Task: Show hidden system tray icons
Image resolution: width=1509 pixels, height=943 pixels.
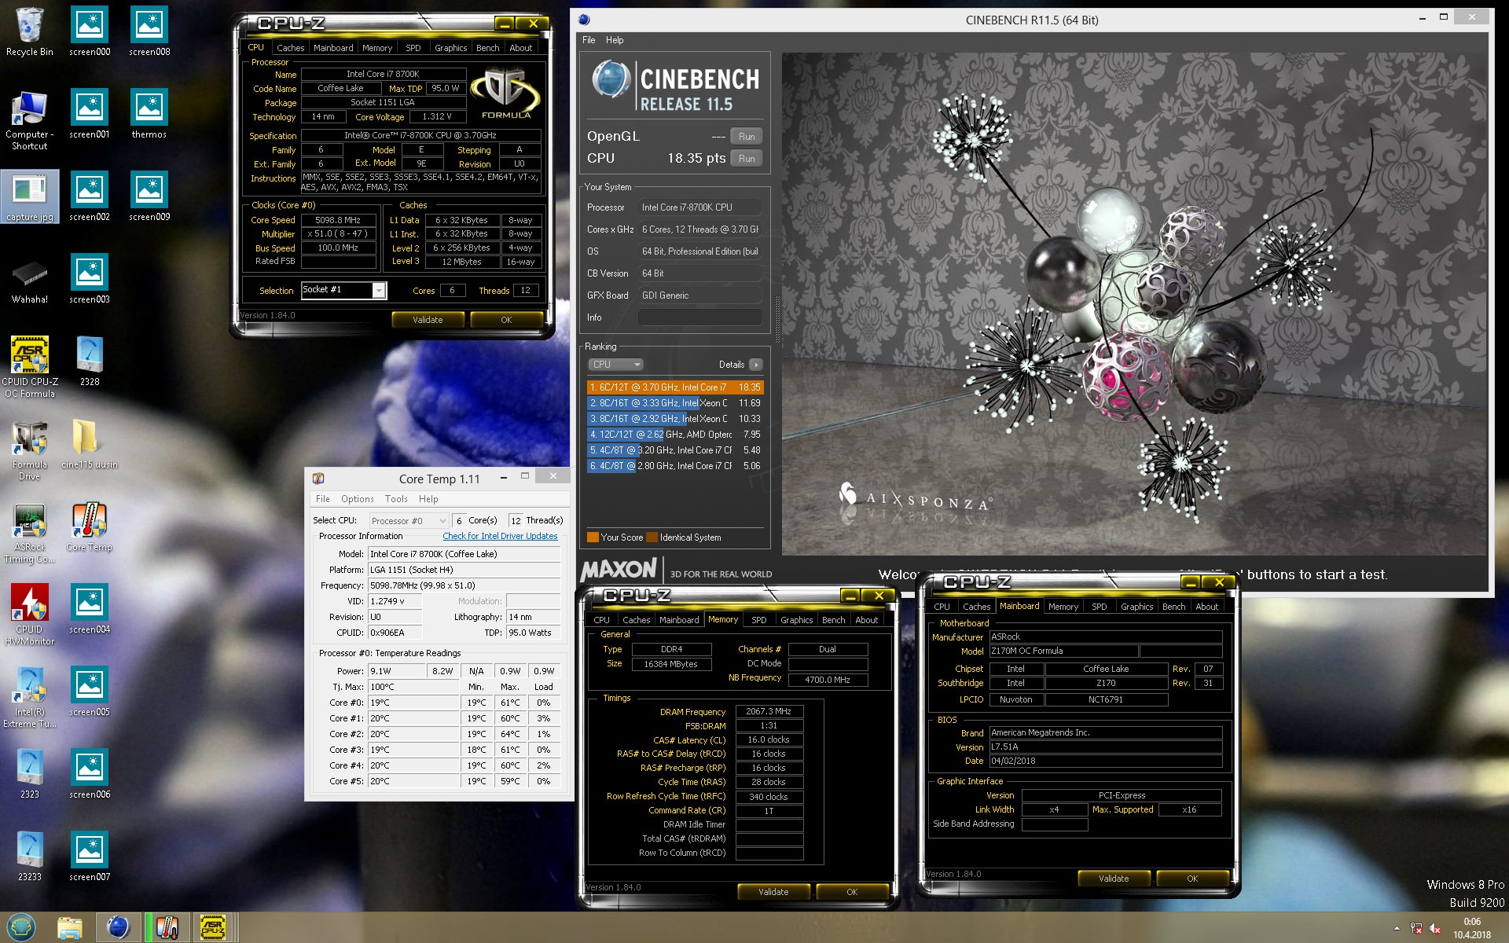Action: coord(1397,928)
